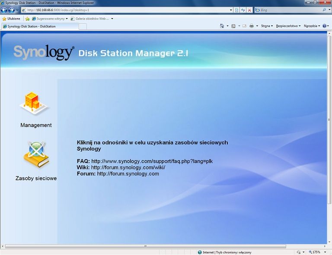This screenshot has width=332, height=255.
Task: Expand the address bar history dropdown
Action: click(231, 10)
